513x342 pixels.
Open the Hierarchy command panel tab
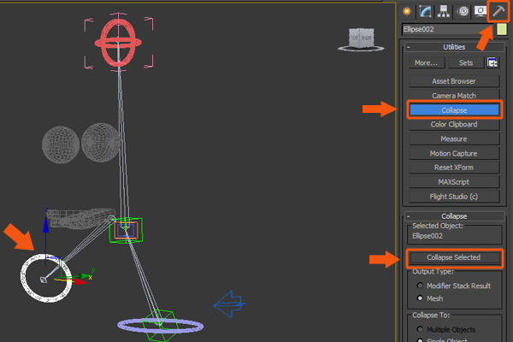tap(443, 11)
